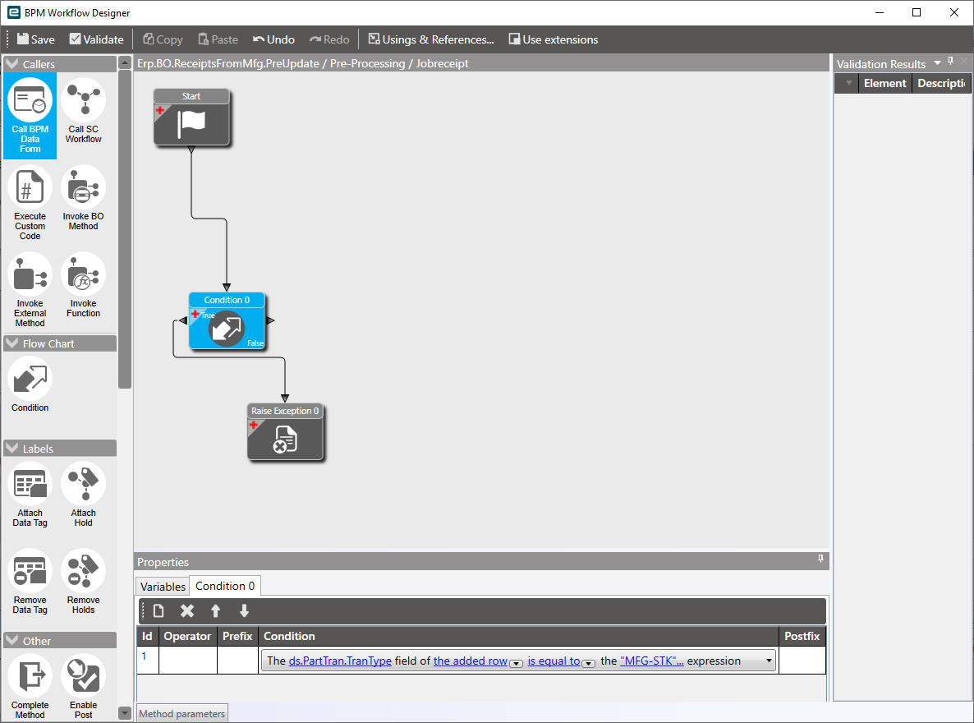Choose the Invoke BO Method icon
The width and height of the screenshot is (974, 723).
point(83,198)
